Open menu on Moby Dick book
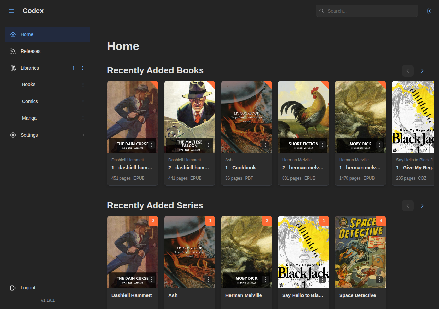This screenshot has height=309, width=439. pos(379,145)
